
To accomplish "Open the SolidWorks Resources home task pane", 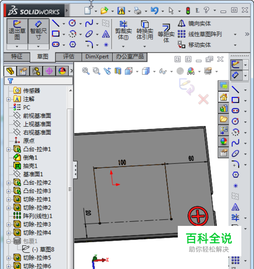I will point(224,97).
